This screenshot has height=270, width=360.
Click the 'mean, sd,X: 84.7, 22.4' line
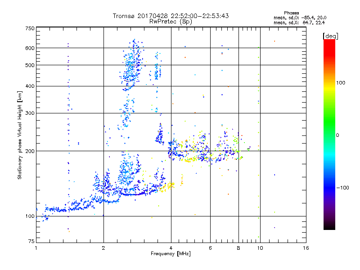pos(299,22)
